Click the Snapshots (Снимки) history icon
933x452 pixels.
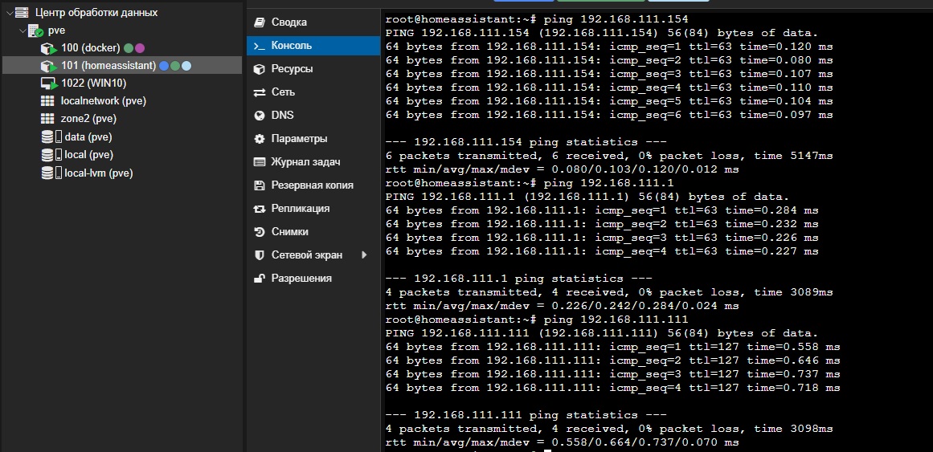click(259, 232)
